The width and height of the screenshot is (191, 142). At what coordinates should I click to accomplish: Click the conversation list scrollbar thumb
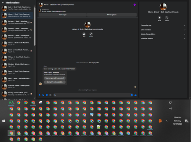[x=35, y=26]
